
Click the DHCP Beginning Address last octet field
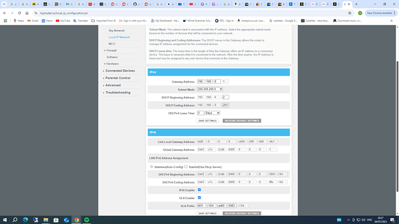[x=226, y=97]
